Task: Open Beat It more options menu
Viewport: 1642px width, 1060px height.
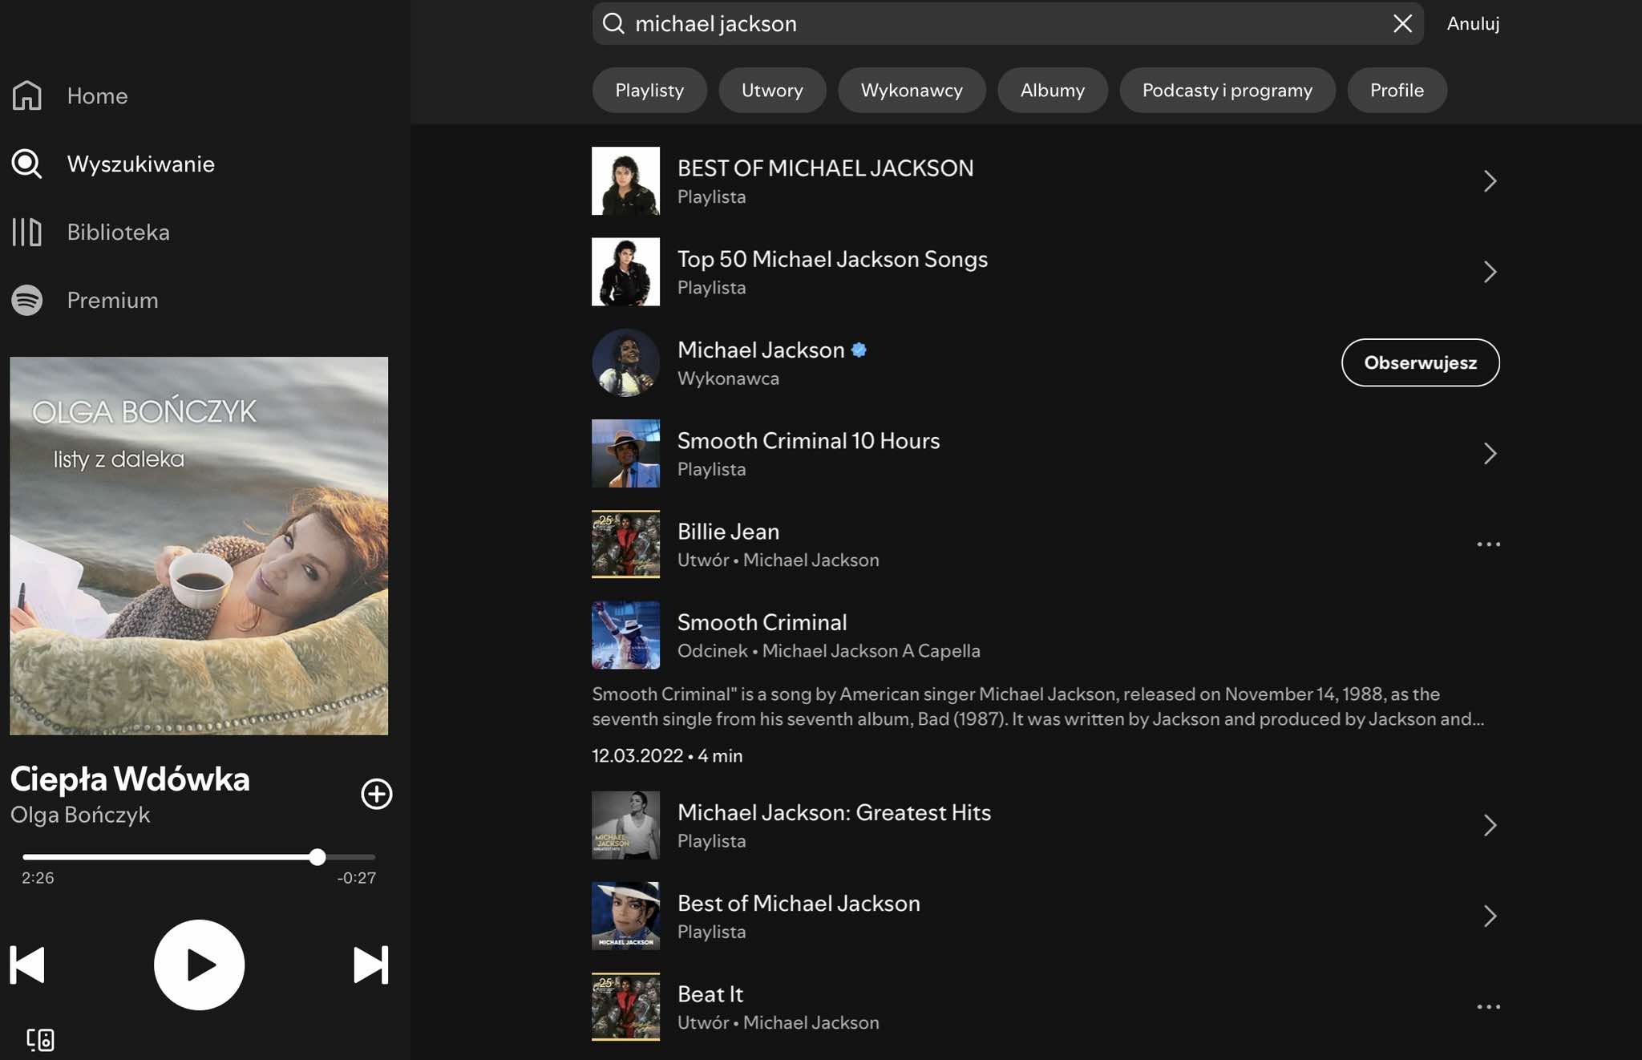Action: tap(1488, 1006)
